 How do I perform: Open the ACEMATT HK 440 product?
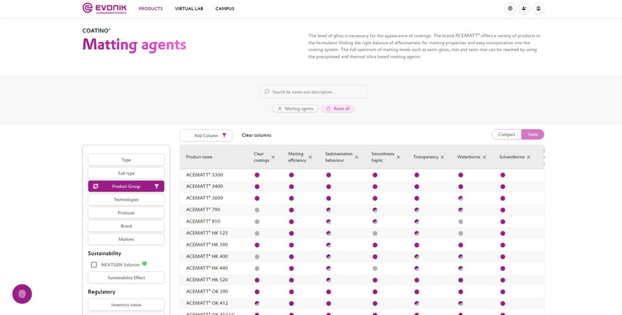207,268
